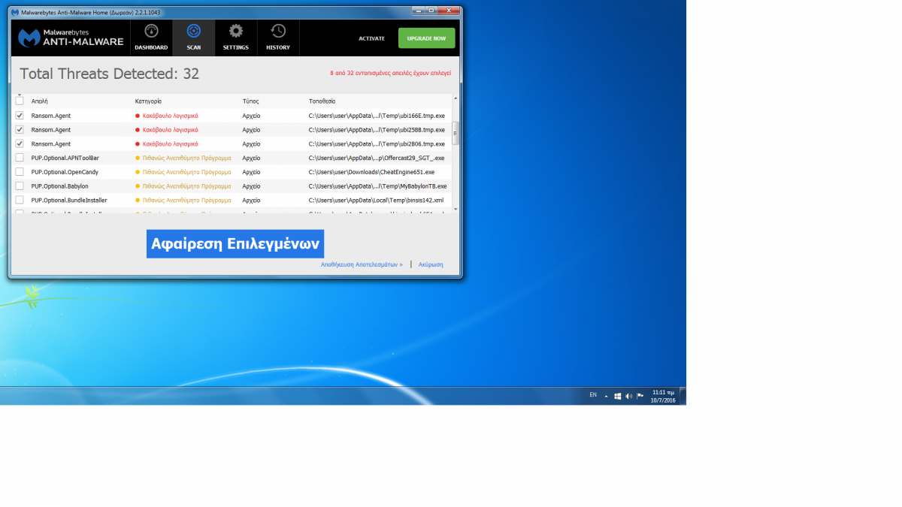Click the path ending ubi166E.tmp.exe
The width and height of the screenshot is (902, 507).
click(377, 116)
